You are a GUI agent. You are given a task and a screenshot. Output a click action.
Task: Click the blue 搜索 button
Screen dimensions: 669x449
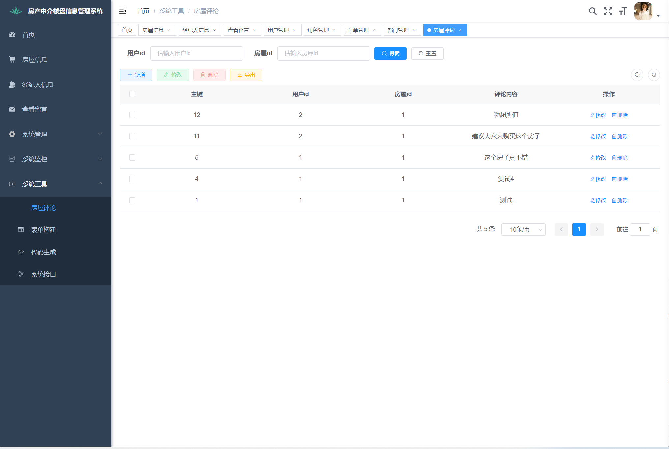pos(390,53)
